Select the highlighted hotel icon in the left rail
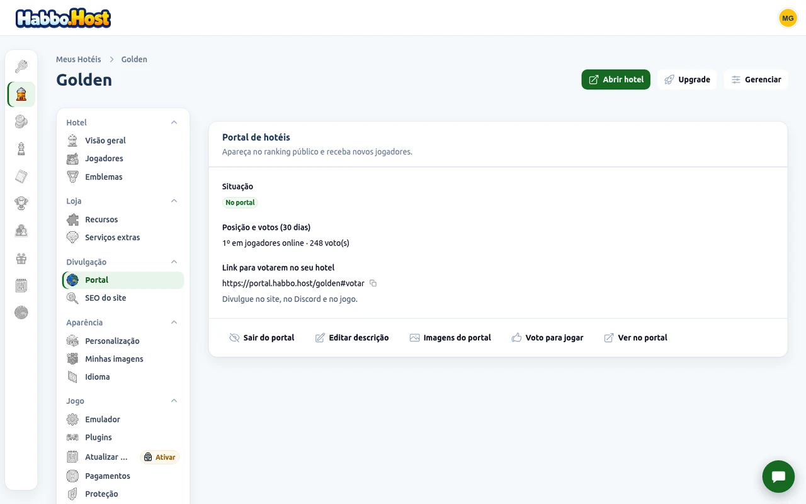The width and height of the screenshot is (806, 504). [x=21, y=94]
